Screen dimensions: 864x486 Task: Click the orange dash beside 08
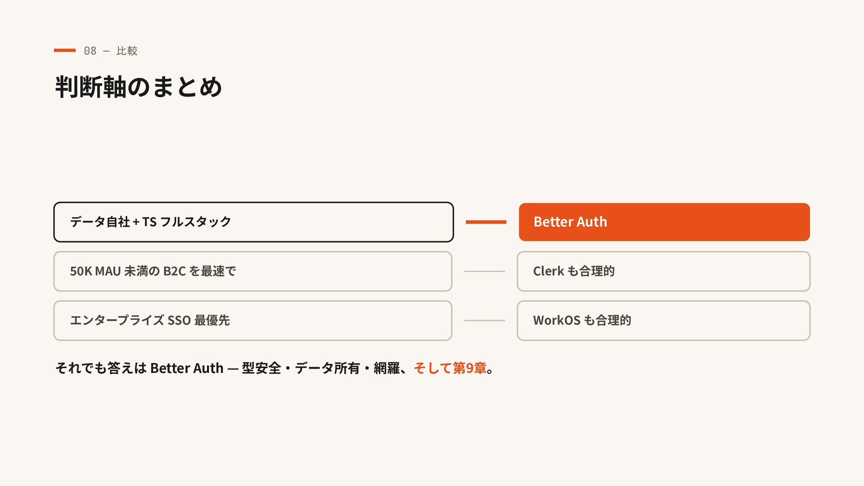pyautogui.click(x=65, y=50)
